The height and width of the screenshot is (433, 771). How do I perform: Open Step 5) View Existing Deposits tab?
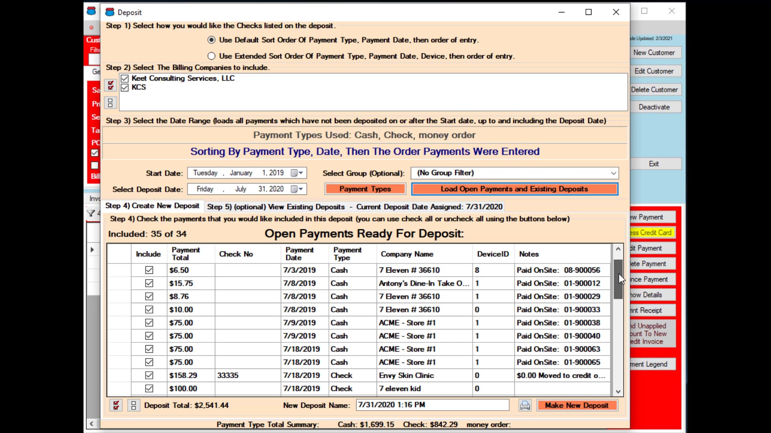tap(355, 207)
